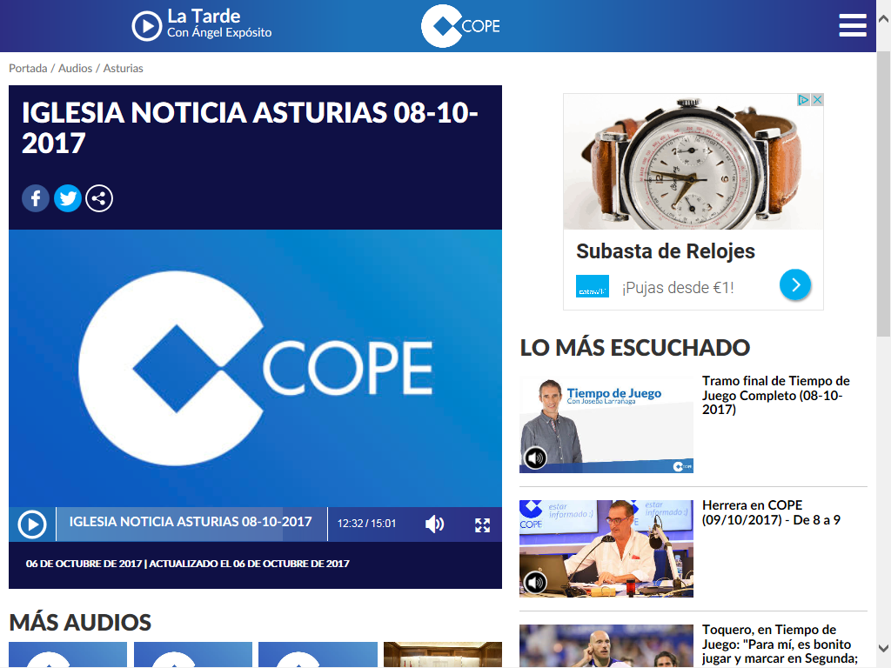Share the audio on Facebook
The height and width of the screenshot is (668, 891).
click(x=35, y=198)
